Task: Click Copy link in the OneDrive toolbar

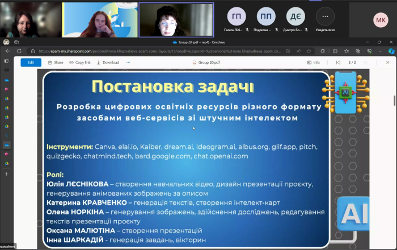Action: pos(80,62)
